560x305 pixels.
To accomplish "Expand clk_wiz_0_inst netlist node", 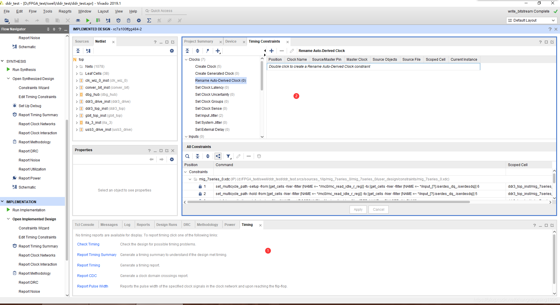I will 77,81.
